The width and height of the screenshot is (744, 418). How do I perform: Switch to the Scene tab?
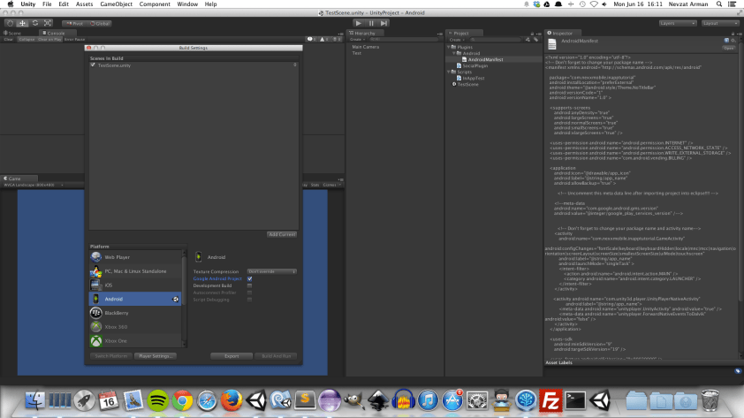pos(13,34)
